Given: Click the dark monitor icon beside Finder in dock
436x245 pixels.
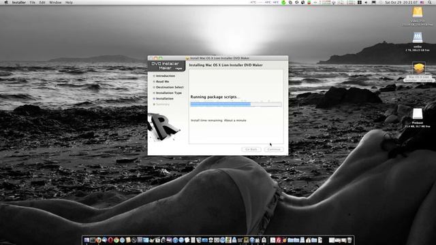Looking at the screenshot, I should [93, 240].
